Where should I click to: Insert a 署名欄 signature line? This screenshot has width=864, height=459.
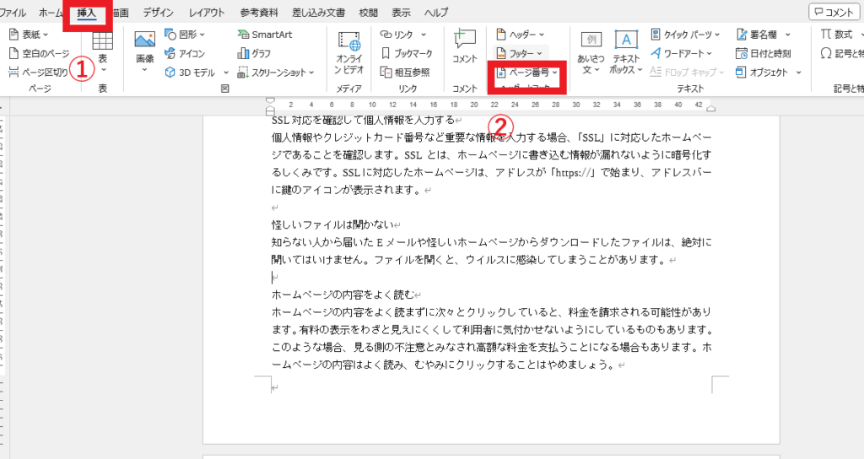(757, 34)
